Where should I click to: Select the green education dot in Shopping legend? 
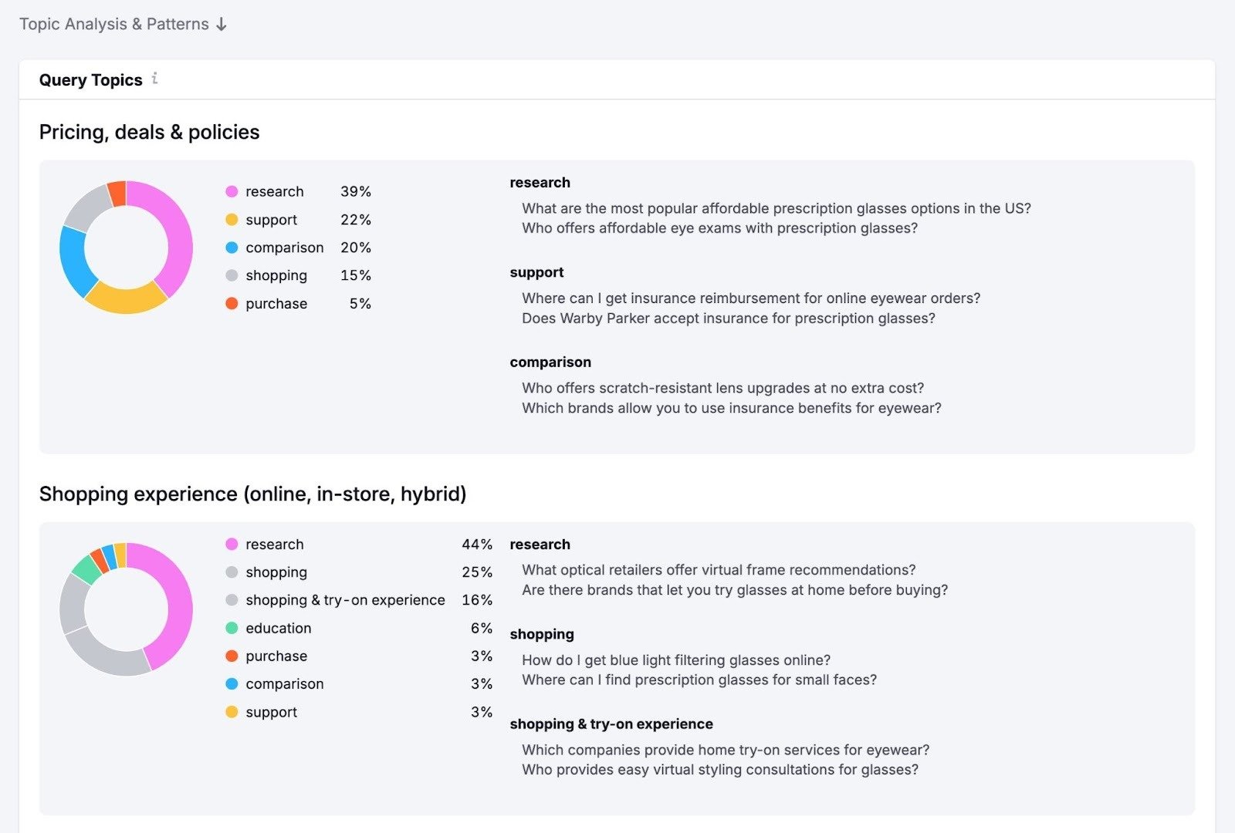click(230, 628)
